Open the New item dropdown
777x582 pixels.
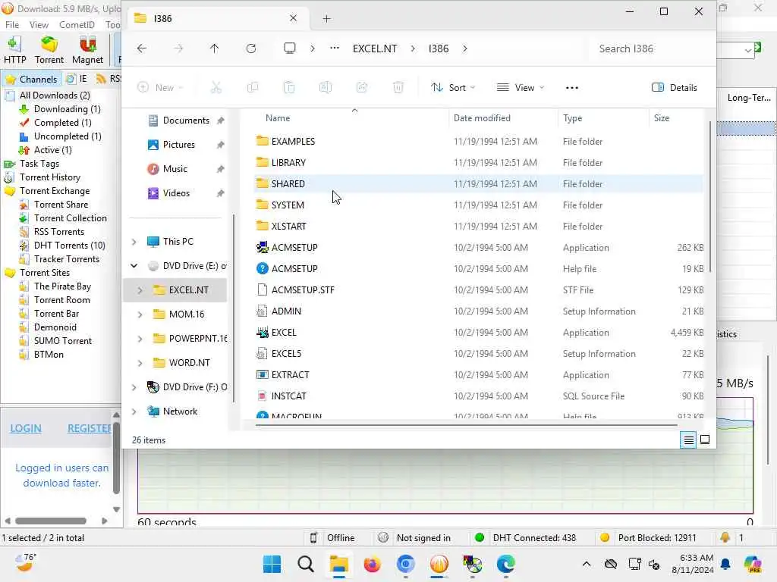(160, 88)
